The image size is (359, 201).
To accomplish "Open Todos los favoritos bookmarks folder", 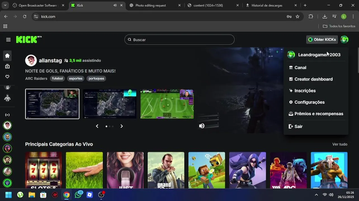I will [339, 26].
